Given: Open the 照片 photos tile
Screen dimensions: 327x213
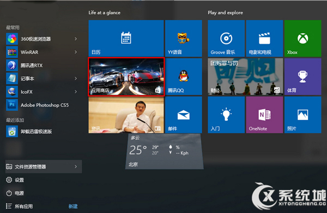Looking at the screenshot, I should tap(303, 115).
